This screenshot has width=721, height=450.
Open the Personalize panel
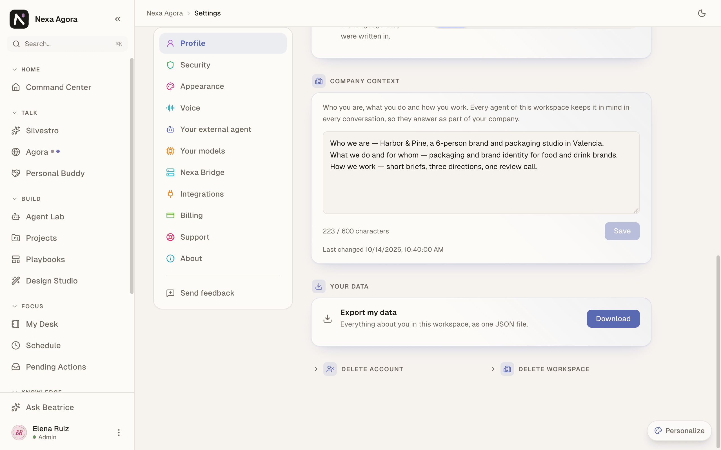coord(679,431)
